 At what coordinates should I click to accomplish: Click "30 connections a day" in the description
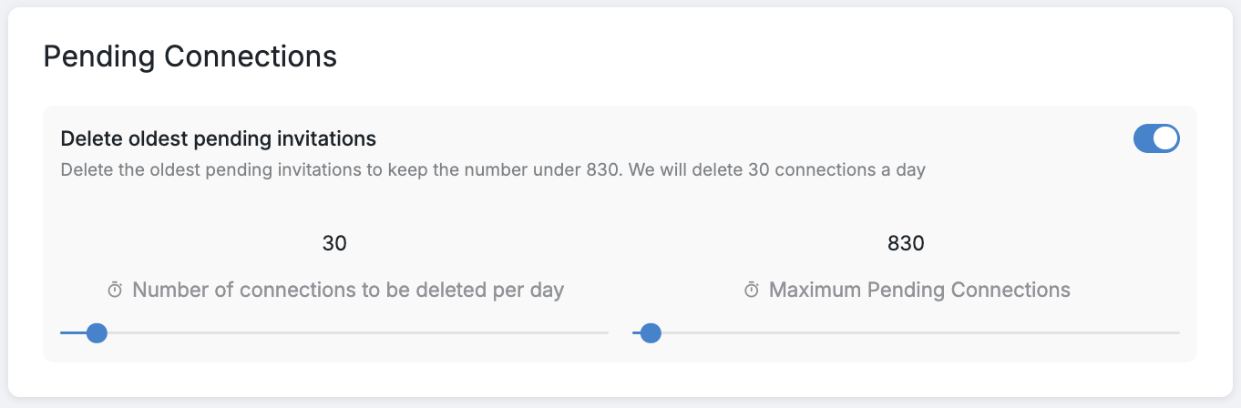pyautogui.click(x=836, y=170)
